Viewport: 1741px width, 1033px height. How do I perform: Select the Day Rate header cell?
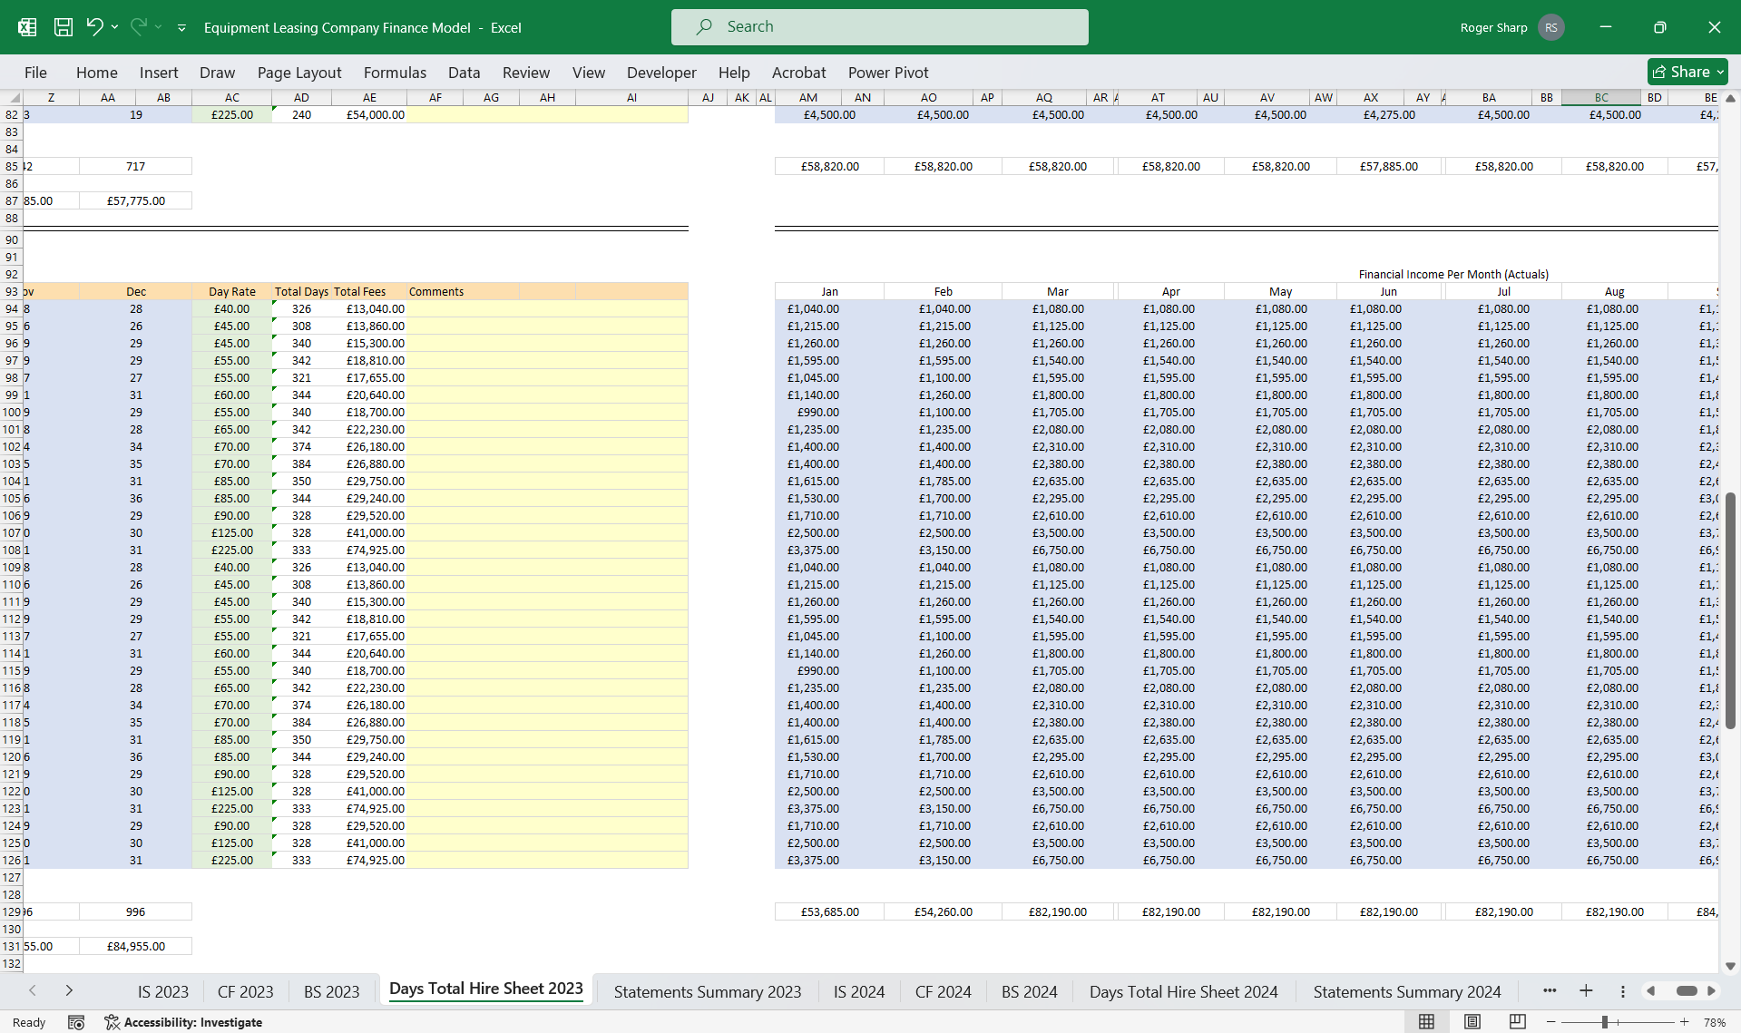pos(232,291)
